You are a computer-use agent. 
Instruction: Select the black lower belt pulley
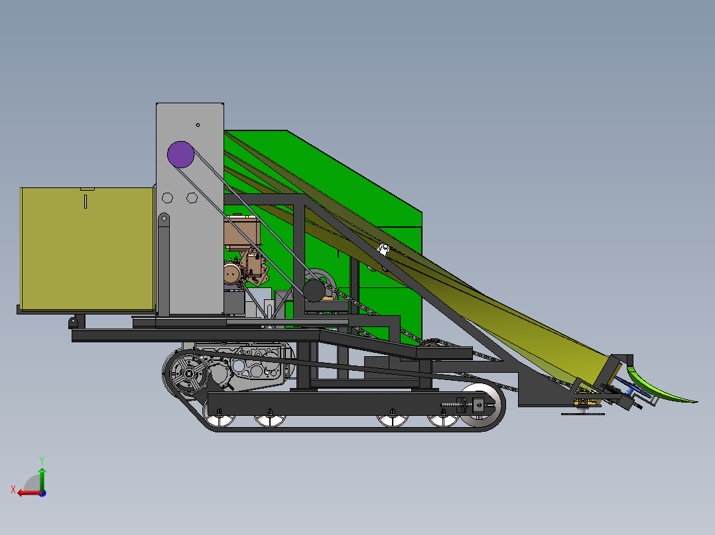tap(314, 290)
